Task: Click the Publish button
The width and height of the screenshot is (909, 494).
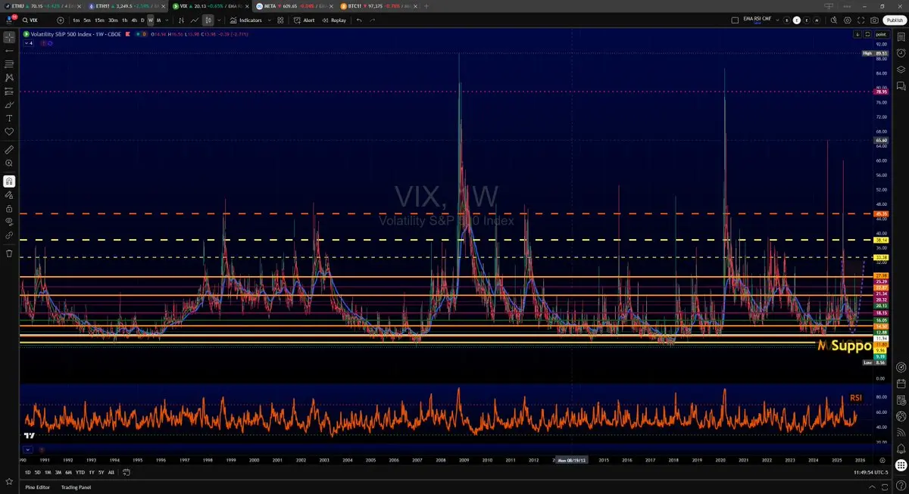Action: (x=895, y=20)
